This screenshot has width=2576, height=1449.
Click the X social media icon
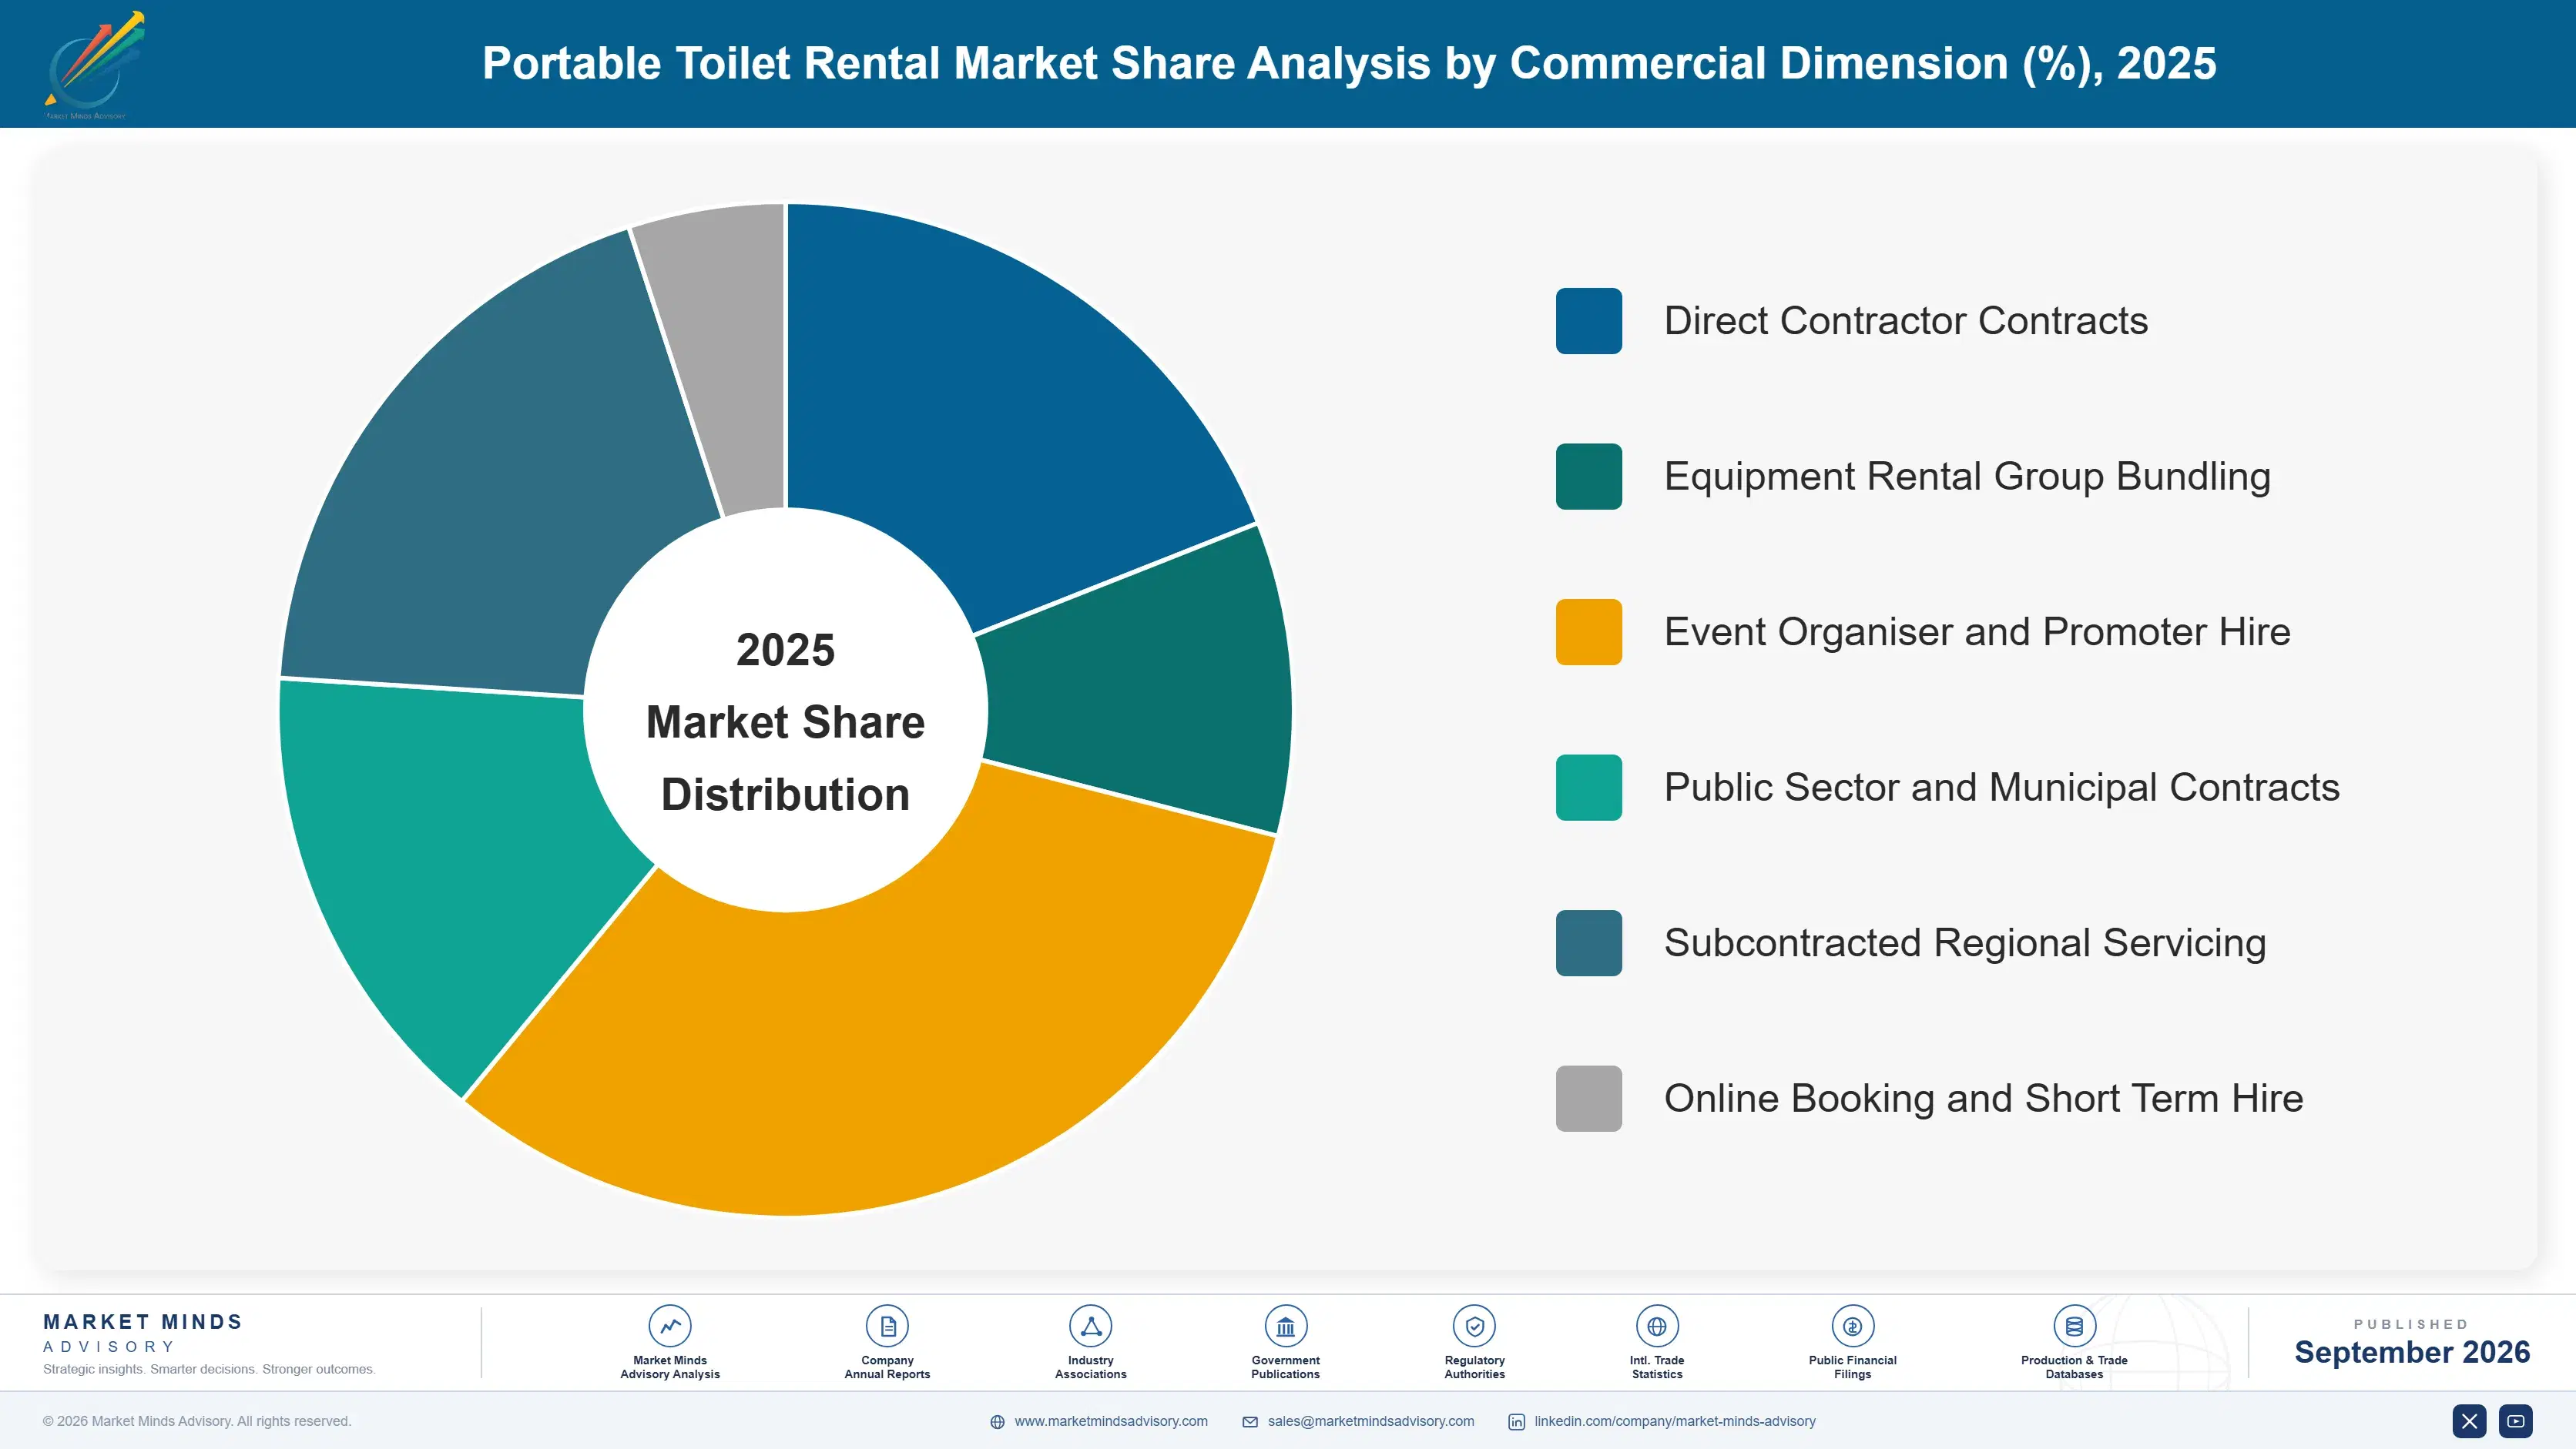point(2469,1421)
